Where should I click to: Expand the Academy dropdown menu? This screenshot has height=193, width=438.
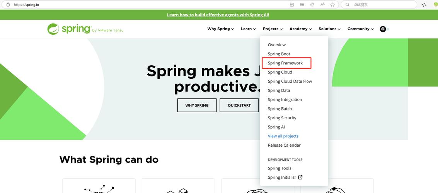[x=300, y=29]
